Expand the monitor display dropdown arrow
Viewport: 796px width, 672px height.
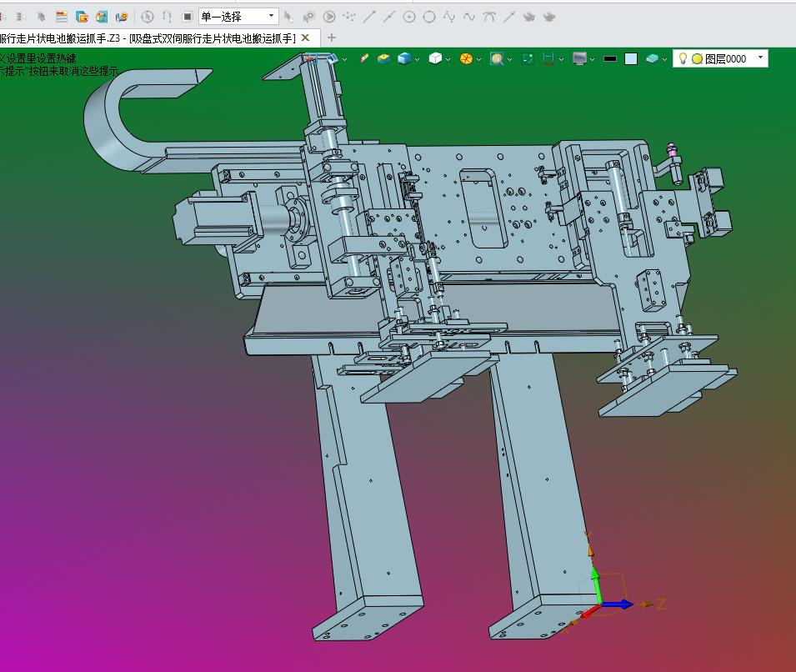point(593,59)
